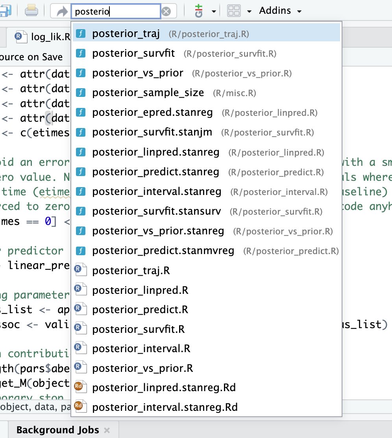Click the go-to-file arrow icon
Viewport: 392px width, 438px height.
click(x=62, y=11)
